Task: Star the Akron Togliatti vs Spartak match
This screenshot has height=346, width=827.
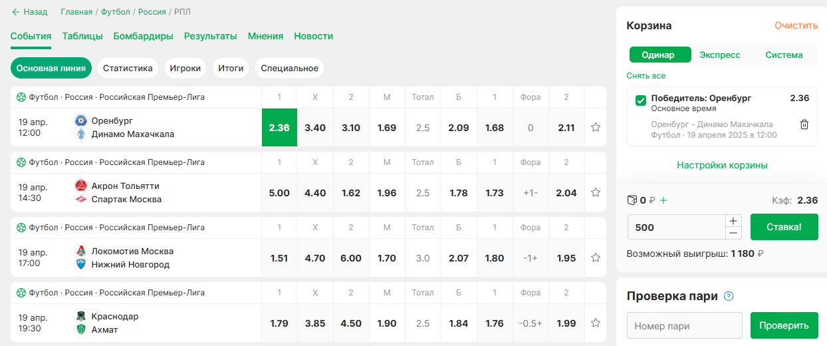Action: click(596, 192)
